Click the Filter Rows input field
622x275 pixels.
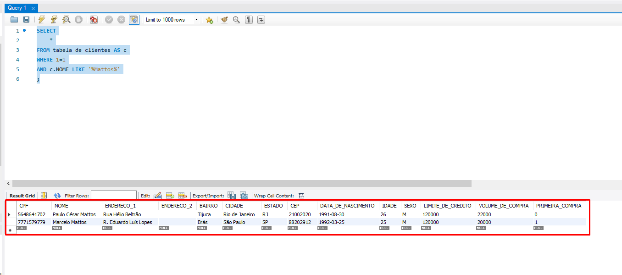113,196
